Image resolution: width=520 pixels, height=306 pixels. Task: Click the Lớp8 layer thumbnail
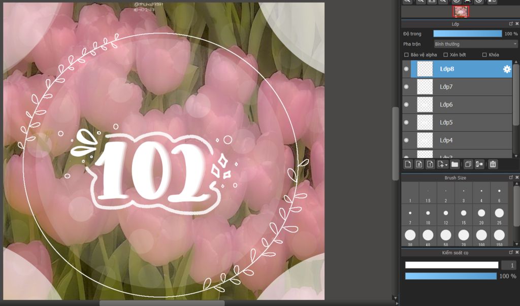tap(425, 69)
